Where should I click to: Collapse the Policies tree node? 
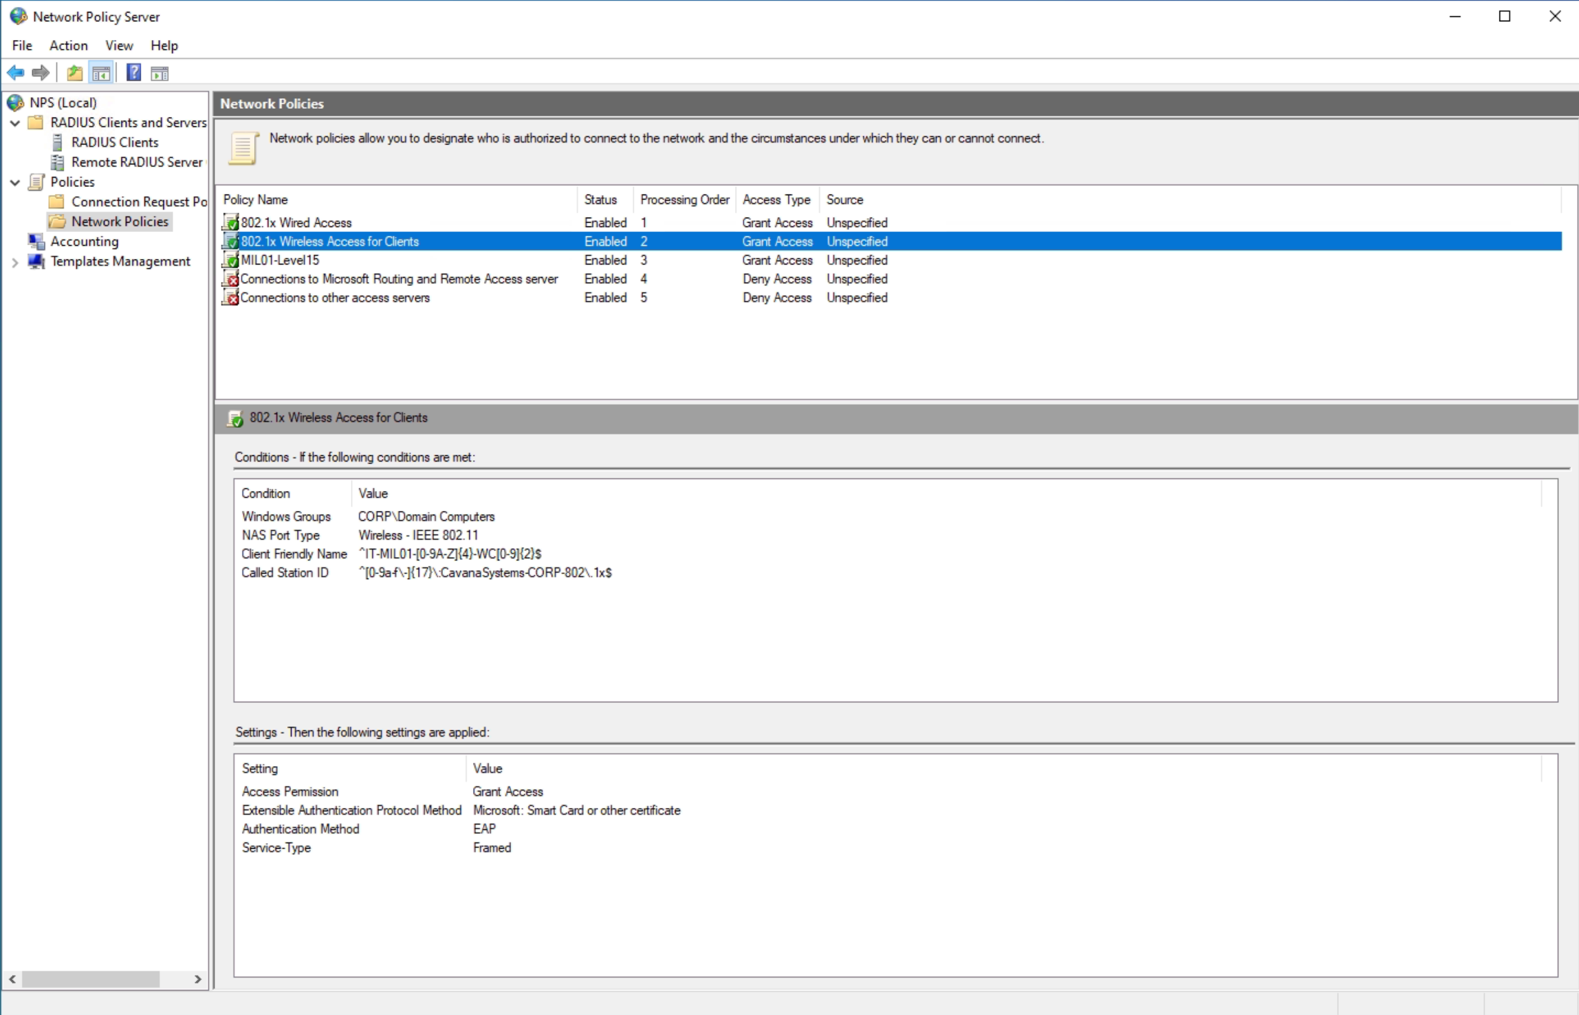click(14, 183)
